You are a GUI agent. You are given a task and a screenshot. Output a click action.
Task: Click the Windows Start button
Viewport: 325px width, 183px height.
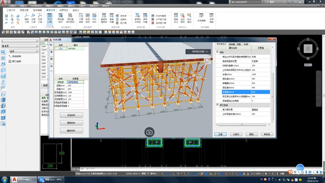pos(4,180)
